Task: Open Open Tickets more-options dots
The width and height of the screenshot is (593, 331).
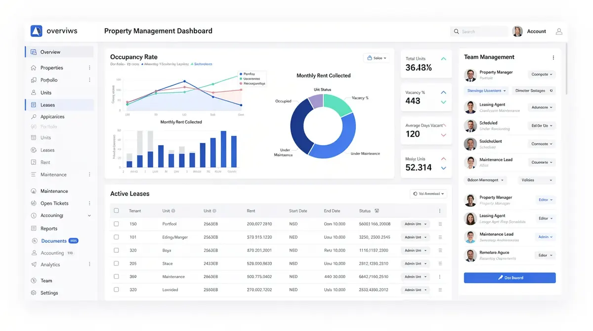Action: click(89, 203)
